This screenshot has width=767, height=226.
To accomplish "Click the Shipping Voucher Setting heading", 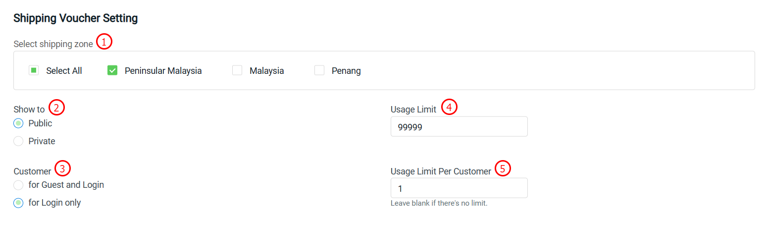I will (x=75, y=19).
